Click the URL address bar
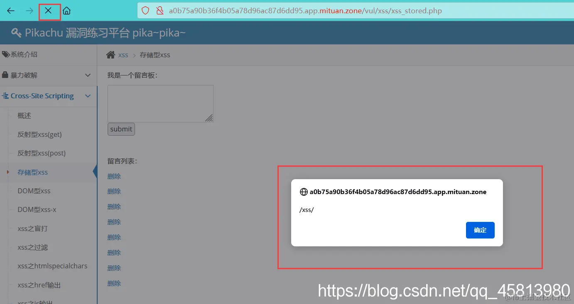574x304 pixels. pyautogui.click(x=355, y=11)
